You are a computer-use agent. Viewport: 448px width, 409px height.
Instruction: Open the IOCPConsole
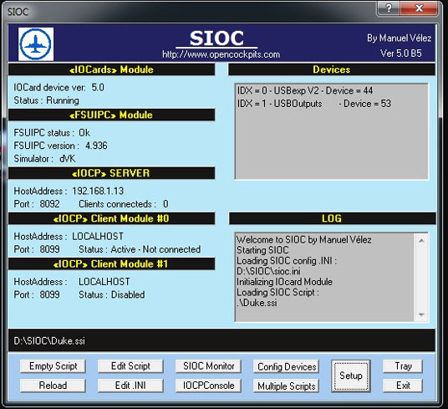coord(208,386)
